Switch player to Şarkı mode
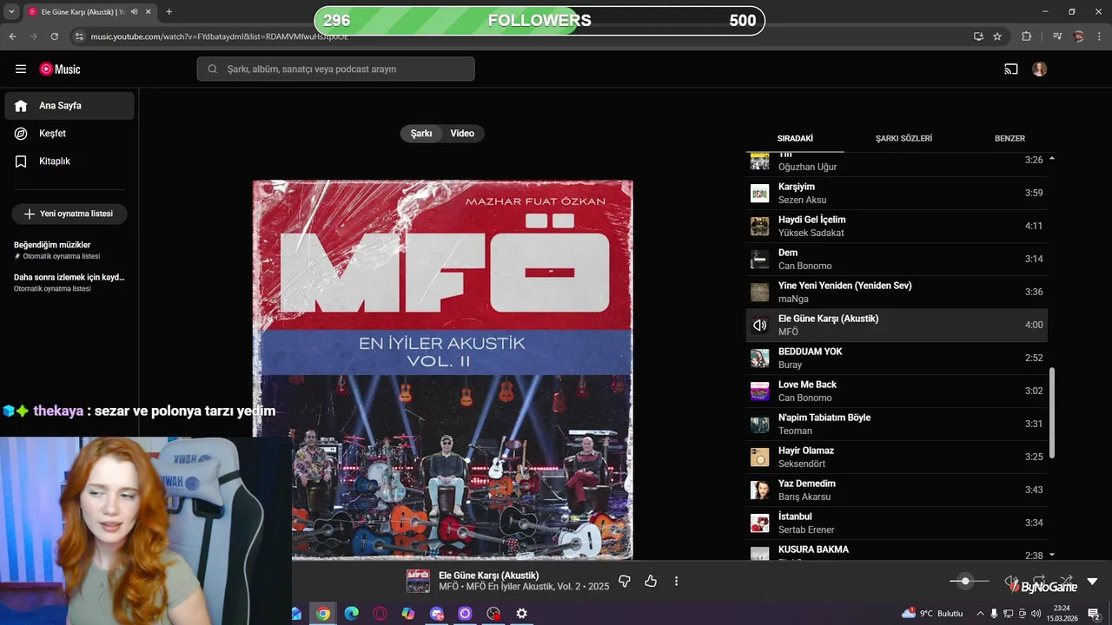 [x=421, y=134]
